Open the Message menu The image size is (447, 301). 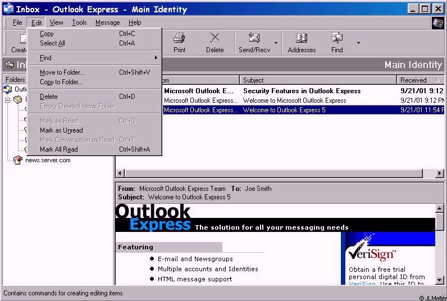click(x=107, y=22)
